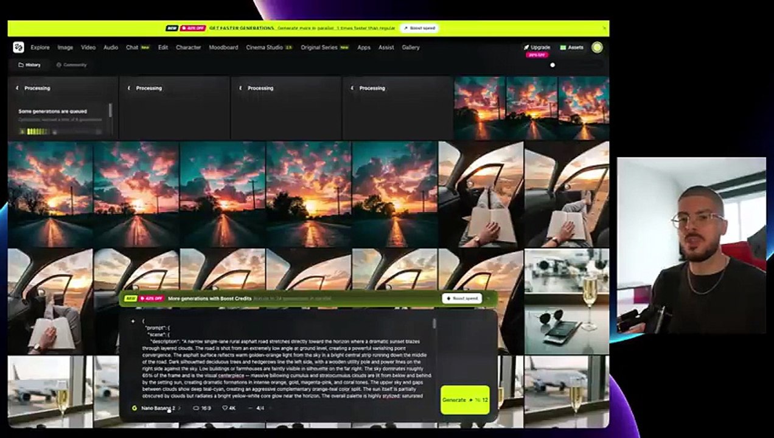Image resolution: width=774 pixels, height=438 pixels.
Task: Open the Explore section
Action: (40, 47)
